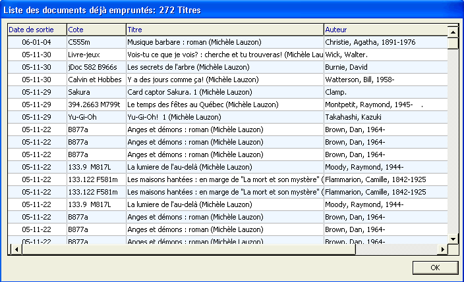464x282 pixels.
Task: Select the Vois-tu ce que je vois row
Action: click(224, 54)
